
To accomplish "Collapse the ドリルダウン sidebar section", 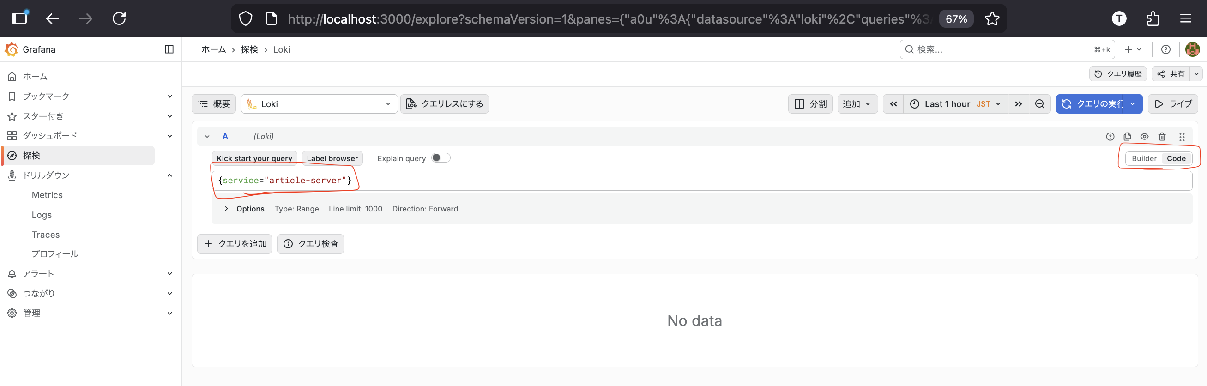I will tap(169, 175).
